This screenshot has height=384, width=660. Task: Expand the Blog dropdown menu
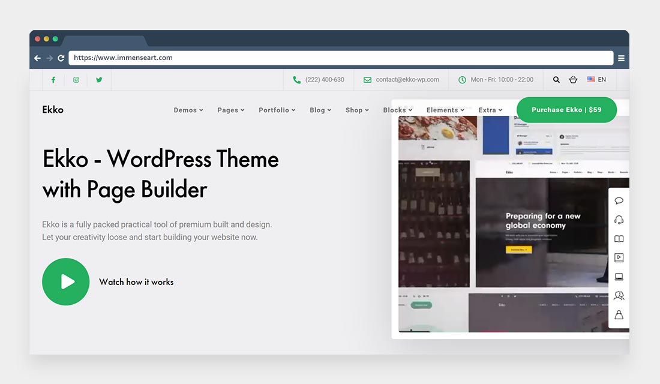(x=320, y=110)
